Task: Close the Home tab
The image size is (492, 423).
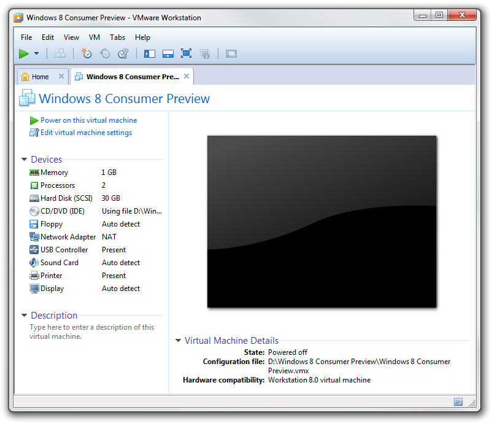Action: click(x=61, y=76)
